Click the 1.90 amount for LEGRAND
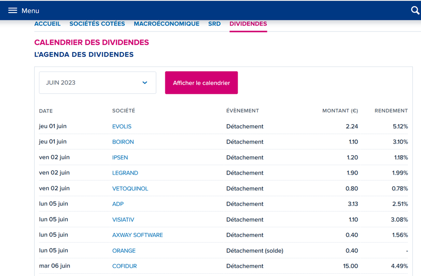Image resolution: width=421 pixels, height=276 pixels. [352, 173]
